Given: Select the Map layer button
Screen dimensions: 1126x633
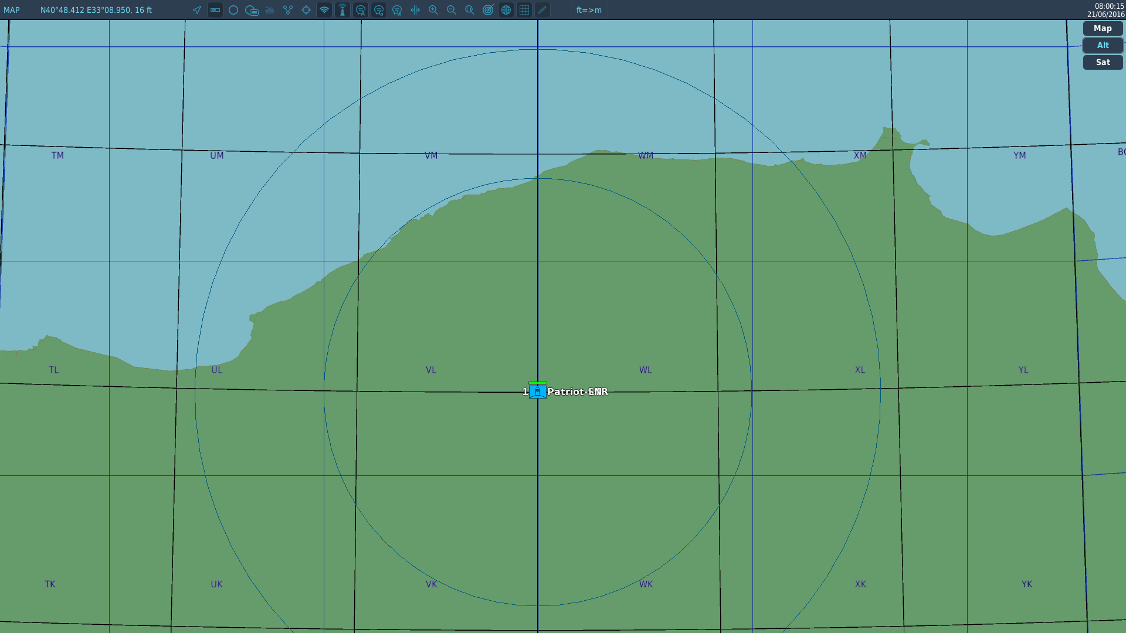Looking at the screenshot, I should [1103, 28].
